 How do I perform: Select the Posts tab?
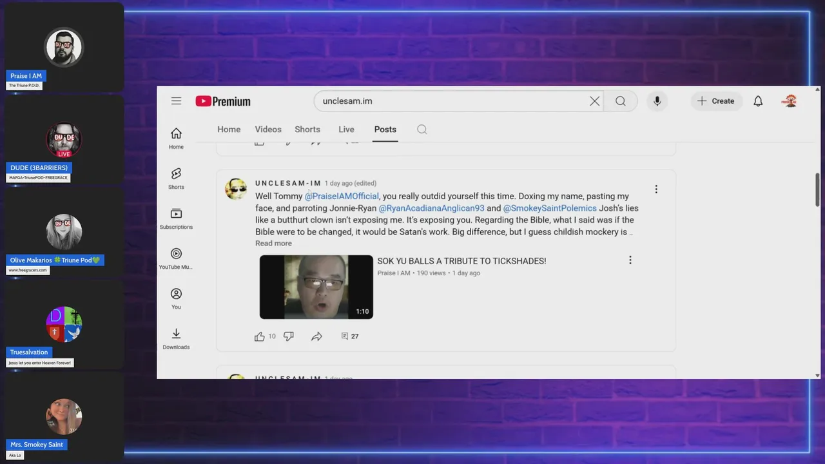click(385, 130)
